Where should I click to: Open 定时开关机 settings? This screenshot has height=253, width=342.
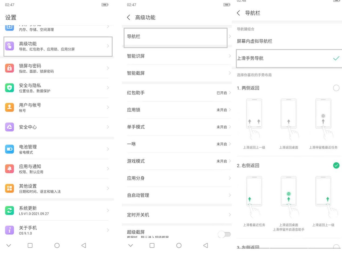point(177,215)
